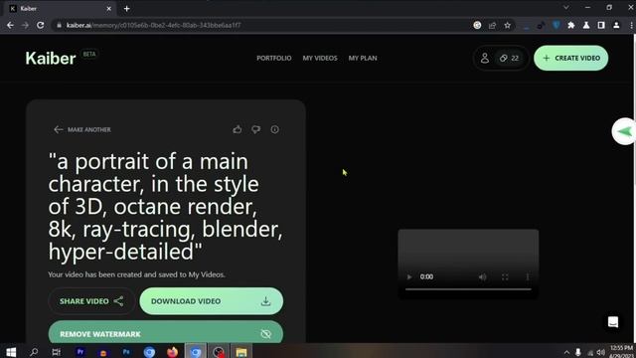Viewport: 636px width, 358px height.
Task: Click the Create Video button
Action: point(570,58)
